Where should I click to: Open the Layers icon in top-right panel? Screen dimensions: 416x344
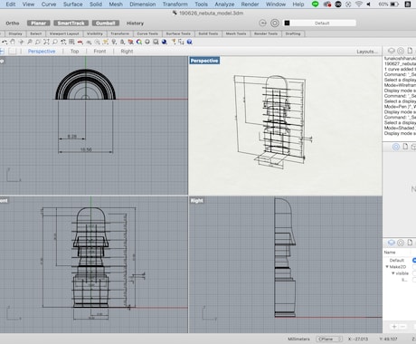[392, 51]
